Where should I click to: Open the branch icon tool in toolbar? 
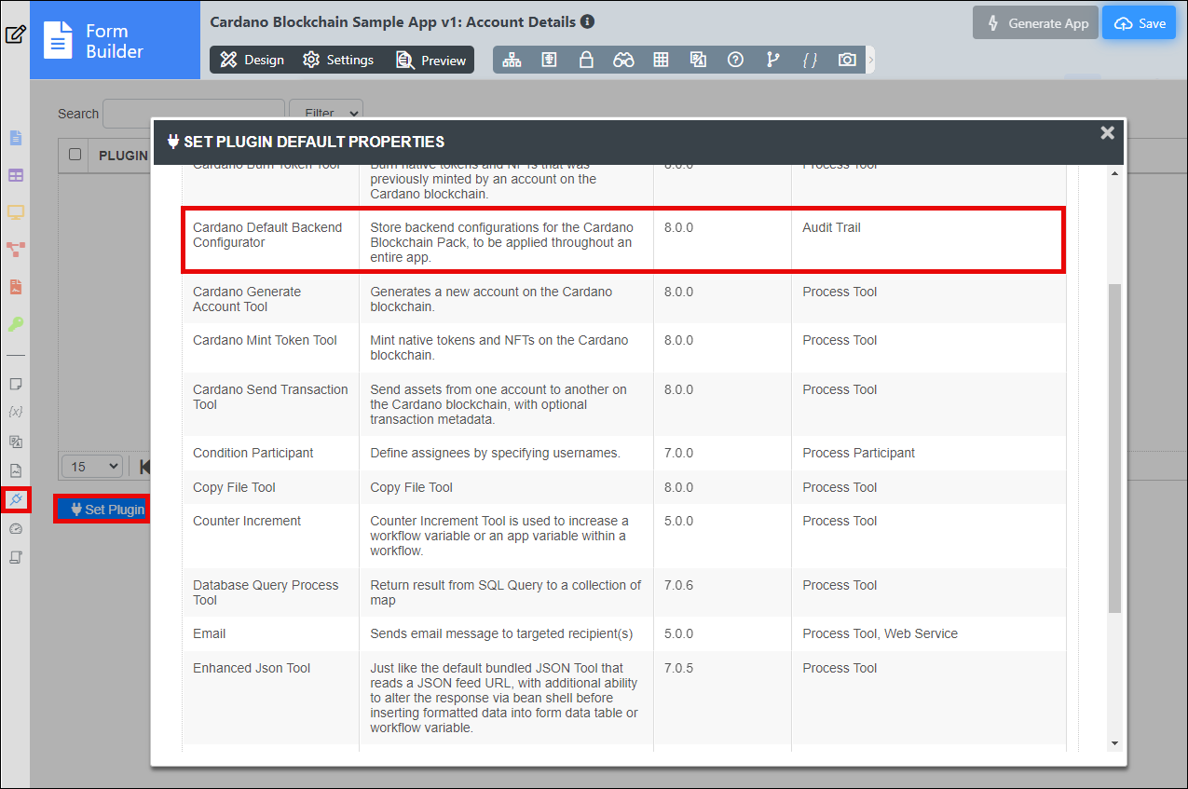pyautogui.click(x=772, y=60)
